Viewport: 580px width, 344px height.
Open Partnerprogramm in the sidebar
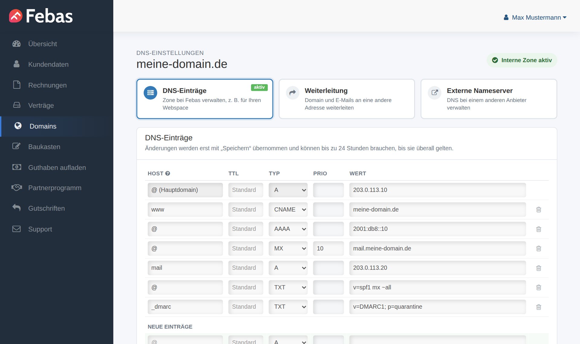(x=57, y=188)
